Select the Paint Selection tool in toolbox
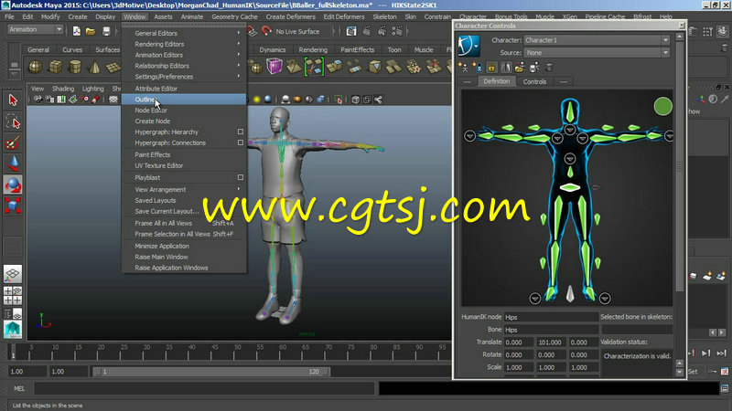 point(13,142)
